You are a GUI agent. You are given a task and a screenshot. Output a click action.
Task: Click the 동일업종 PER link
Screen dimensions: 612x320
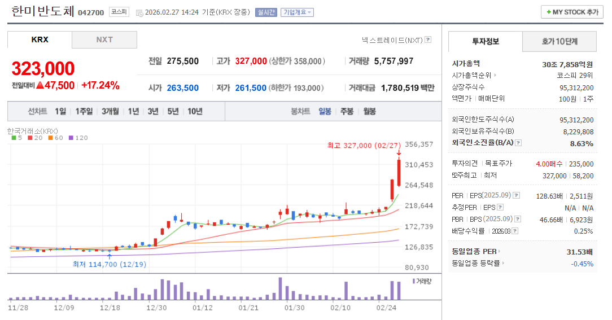474,252
